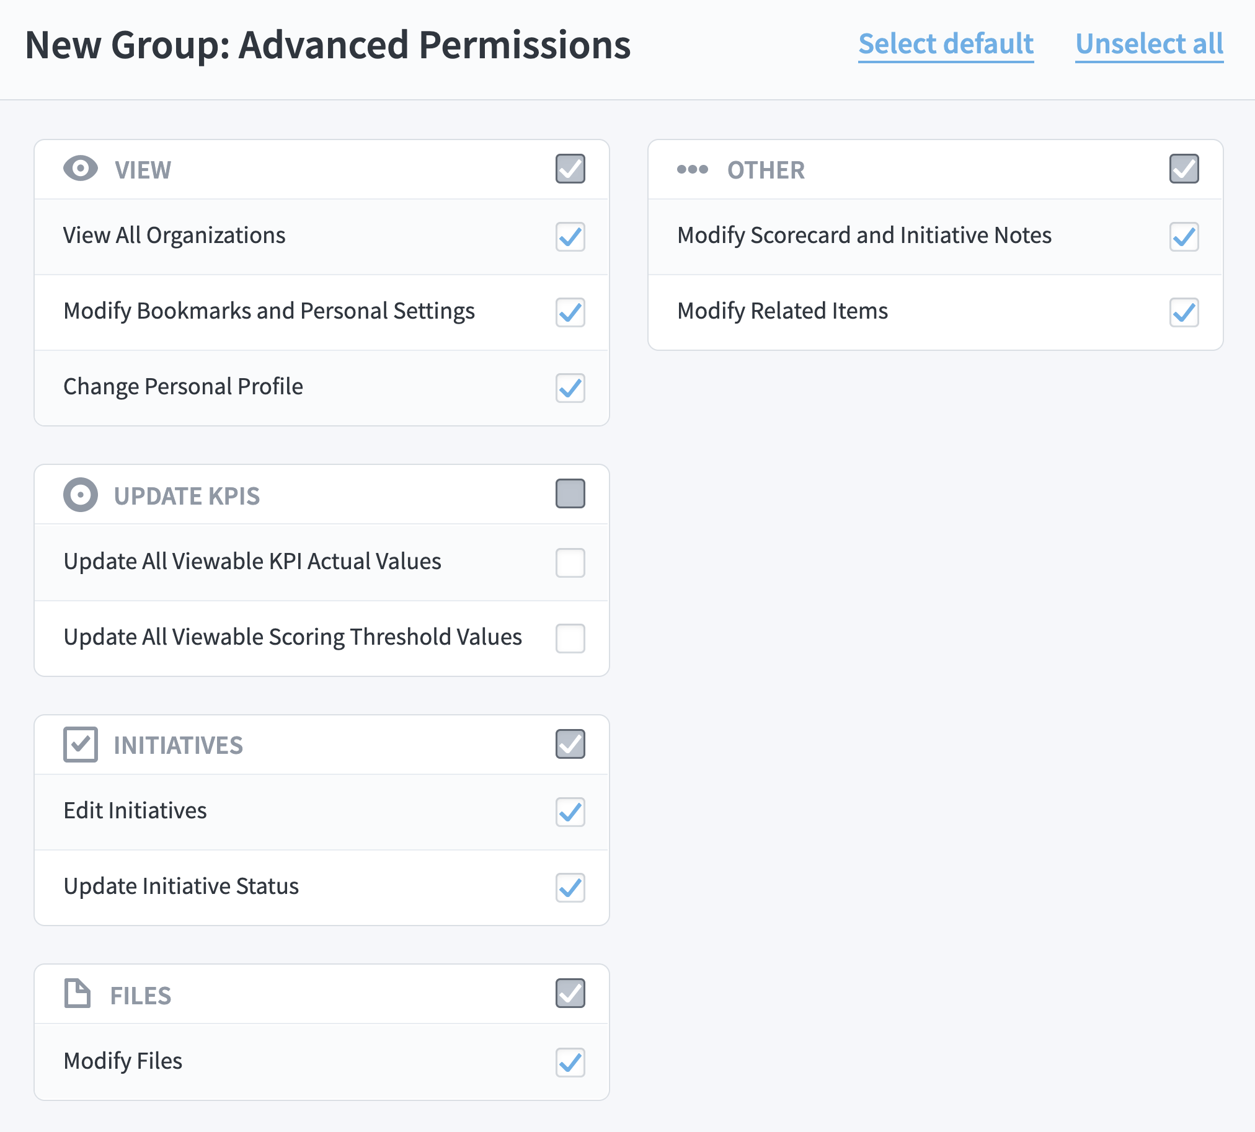Click the UPDATE KPIS section title

187,496
